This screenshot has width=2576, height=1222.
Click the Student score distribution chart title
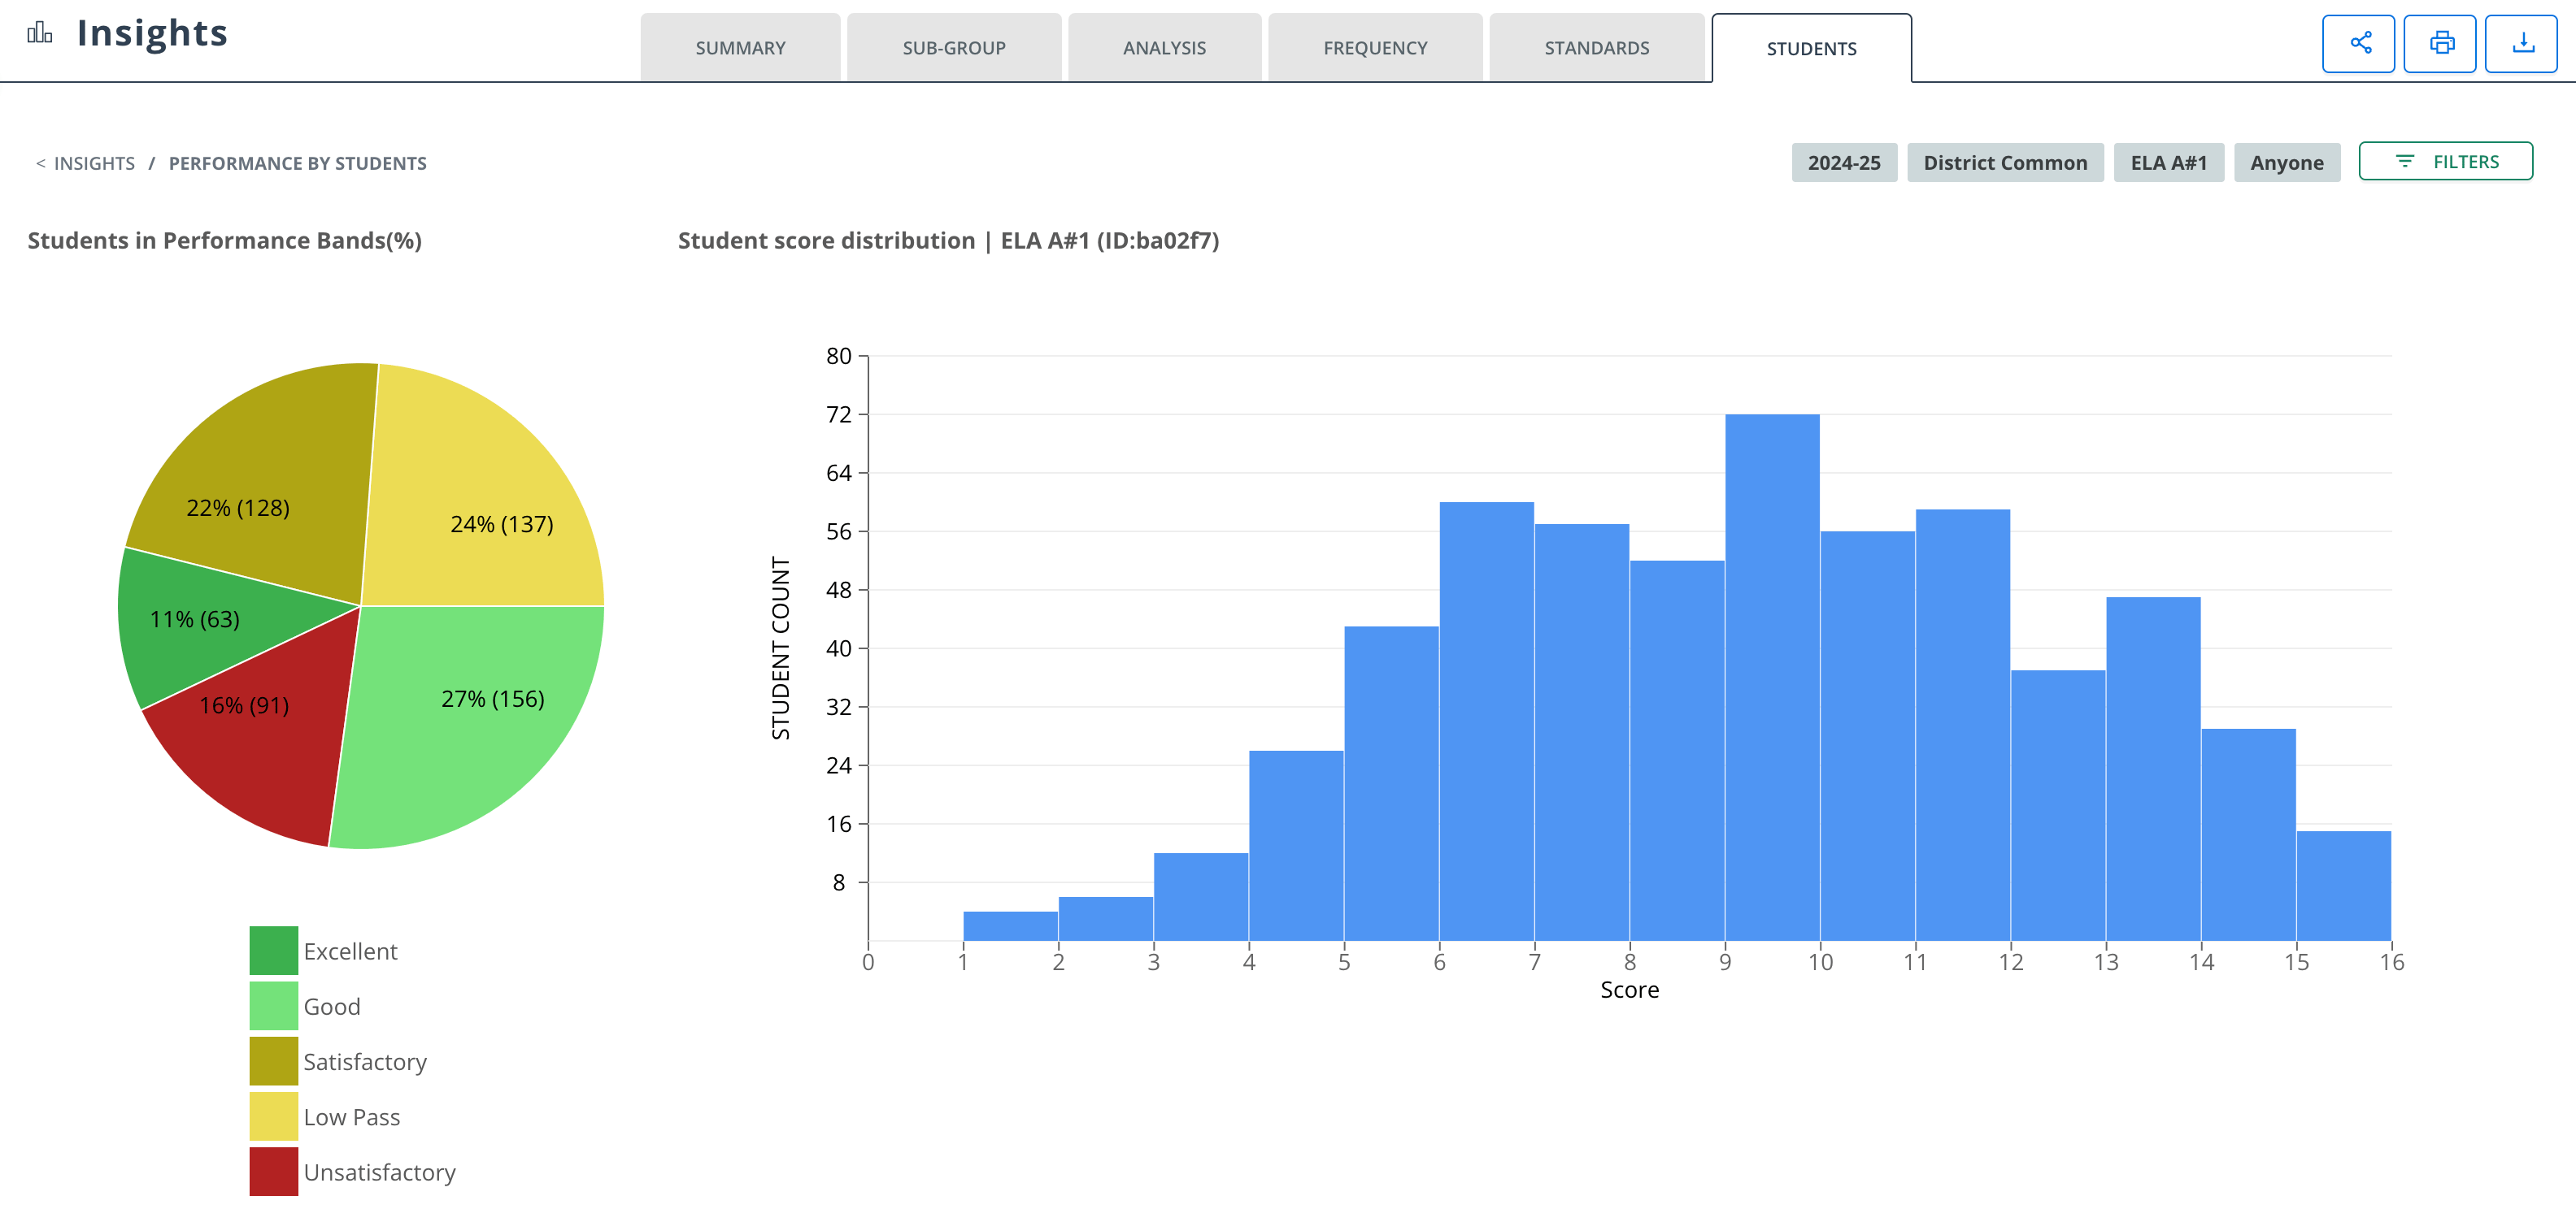click(948, 240)
